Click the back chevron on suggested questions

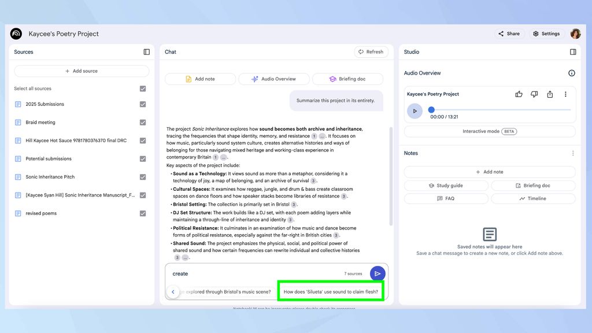click(x=173, y=292)
